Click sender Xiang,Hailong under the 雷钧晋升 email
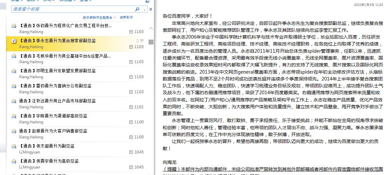388x175 pixels. click(x=31, y=92)
